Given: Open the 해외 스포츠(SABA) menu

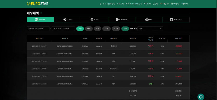Looking at the screenshot, I should tap(134, 4).
